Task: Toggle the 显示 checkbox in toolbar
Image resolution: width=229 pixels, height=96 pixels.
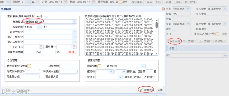Action: click(121, 2)
